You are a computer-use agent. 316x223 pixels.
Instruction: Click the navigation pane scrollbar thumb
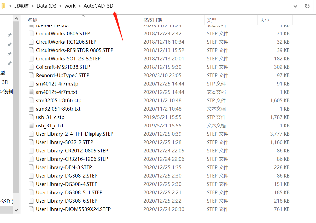[16, 108]
